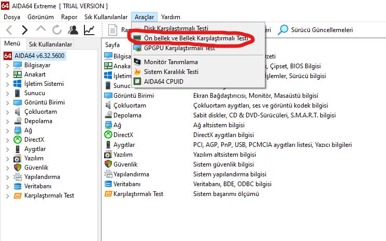Image resolution: width=386 pixels, height=241 pixels.
Task: Open Görüntü Birimi row in right list
Action: [134, 96]
